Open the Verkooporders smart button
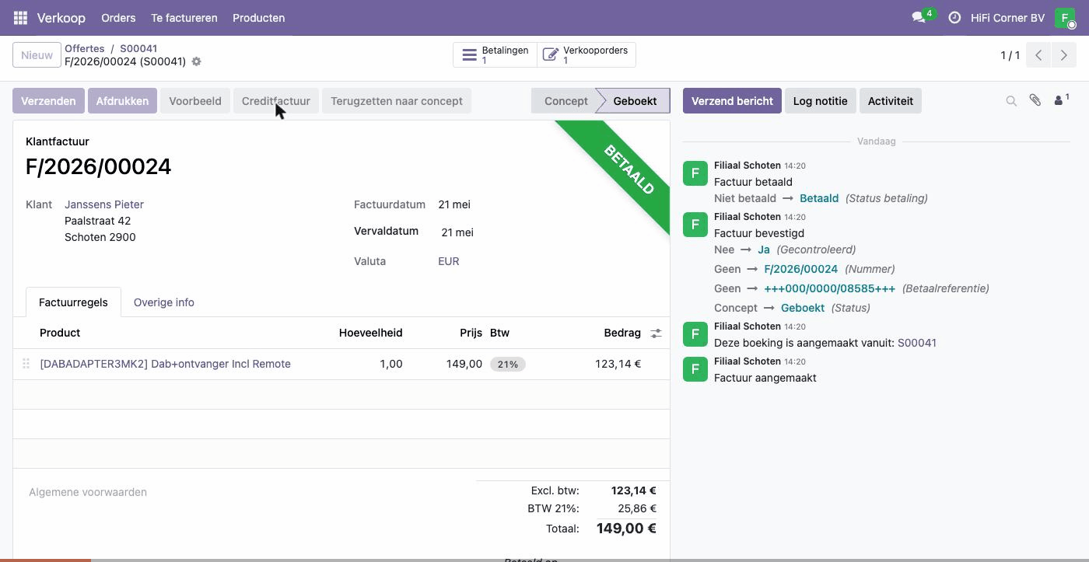1089x562 pixels. point(587,55)
